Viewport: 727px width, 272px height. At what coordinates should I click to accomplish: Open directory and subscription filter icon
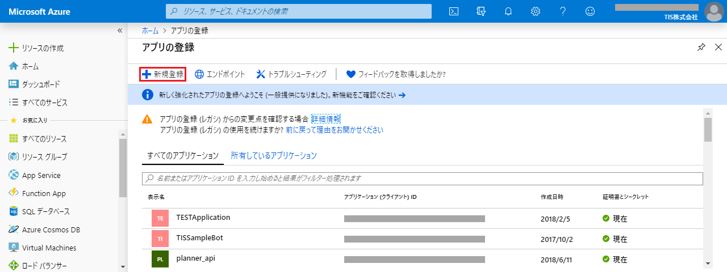click(482, 11)
